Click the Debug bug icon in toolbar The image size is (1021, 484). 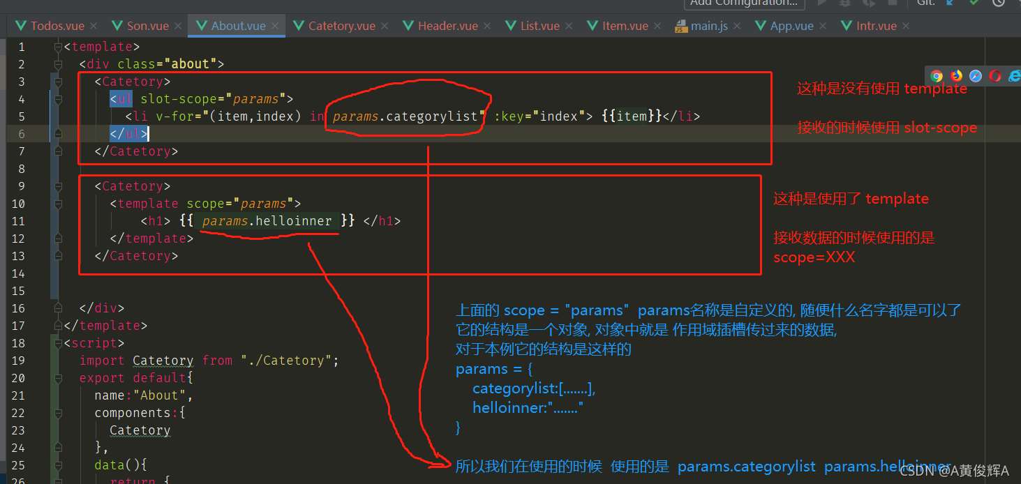click(845, 2)
